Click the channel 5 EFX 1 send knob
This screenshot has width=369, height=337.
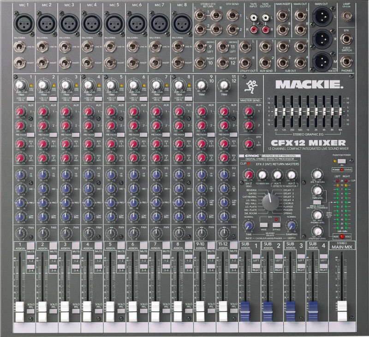111,144
